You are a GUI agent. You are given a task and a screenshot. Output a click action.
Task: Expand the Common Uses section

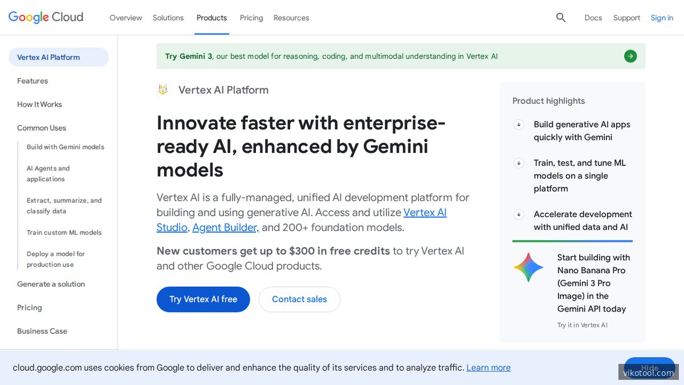(42, 128)
